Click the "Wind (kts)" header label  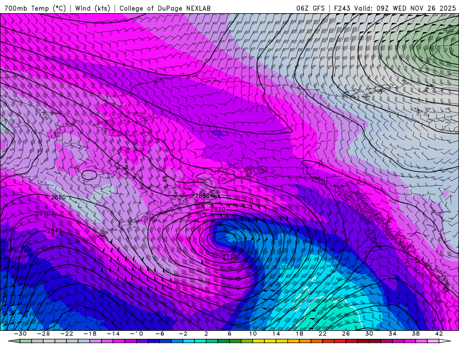pyautogui.click(x=92, y=8)
